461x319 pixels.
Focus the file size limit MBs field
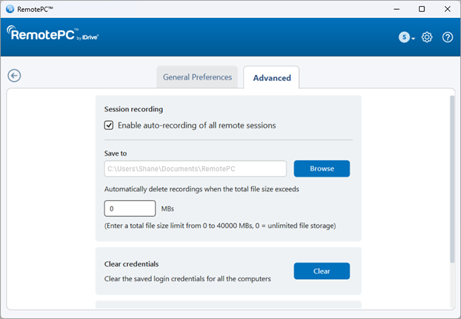pyautogui.click(x=130, y=209)
